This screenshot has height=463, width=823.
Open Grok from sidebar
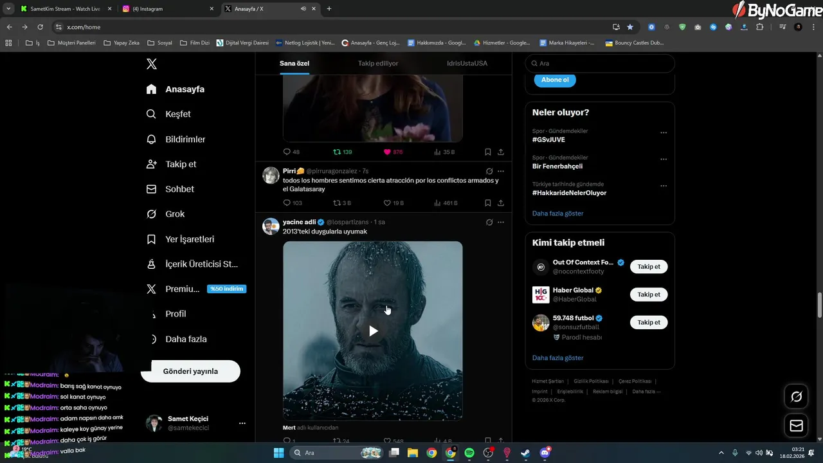[x=166, y=214]
